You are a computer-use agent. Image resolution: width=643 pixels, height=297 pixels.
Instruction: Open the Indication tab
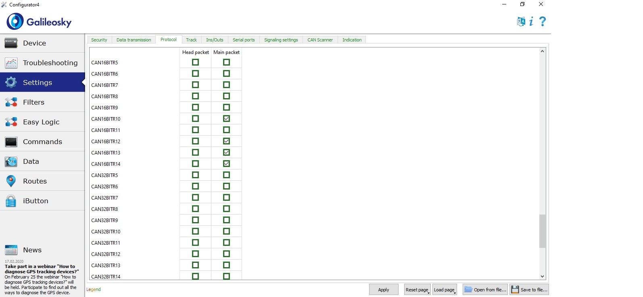[352, 40]
